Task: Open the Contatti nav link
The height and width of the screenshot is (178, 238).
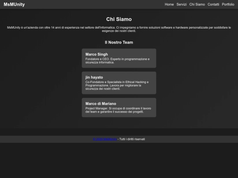Action: click(x=213, y=4)
